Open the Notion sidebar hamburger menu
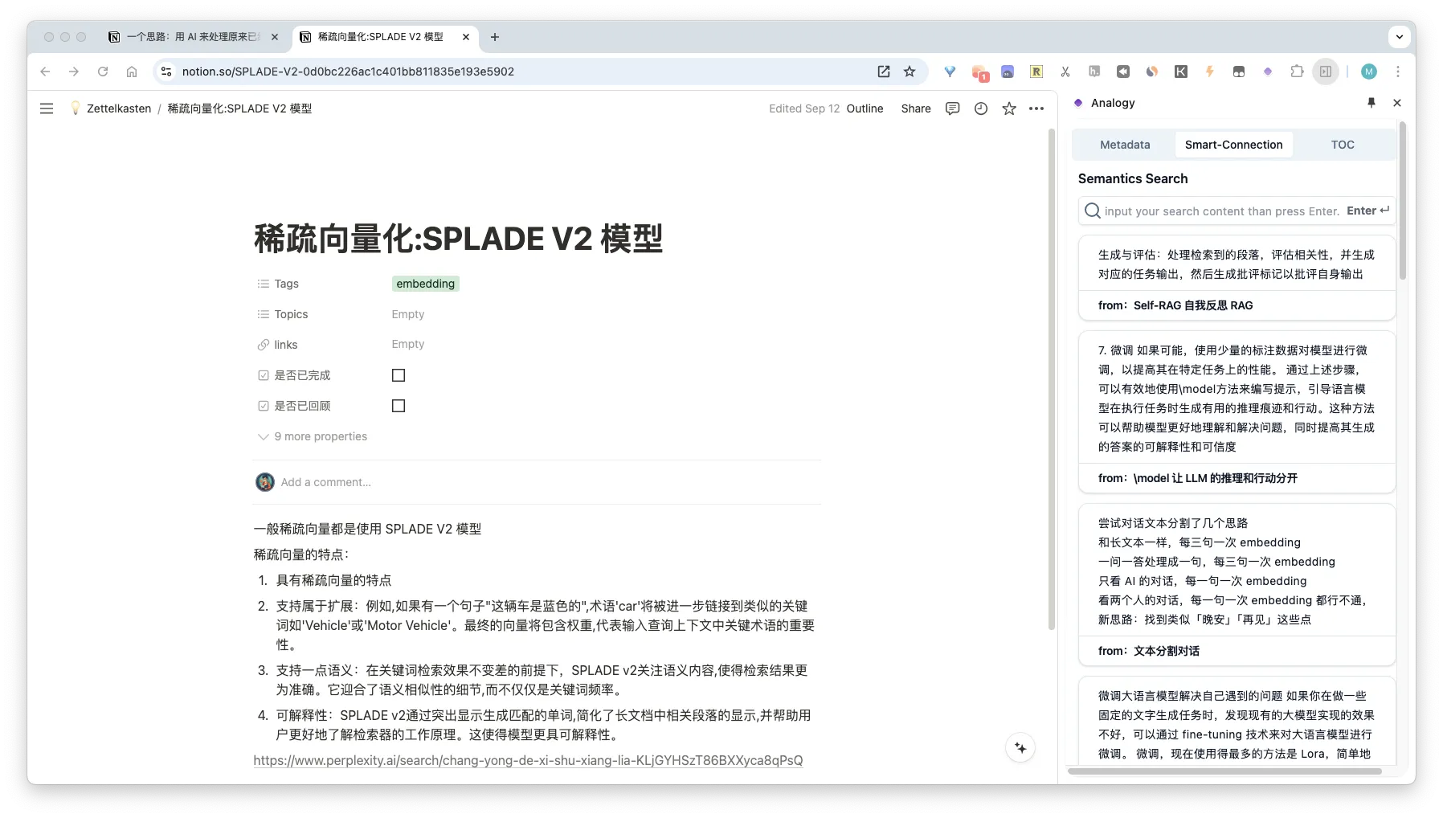This screenshot has height=818, width=1443. pyautogui.click(x=47, y=108)
